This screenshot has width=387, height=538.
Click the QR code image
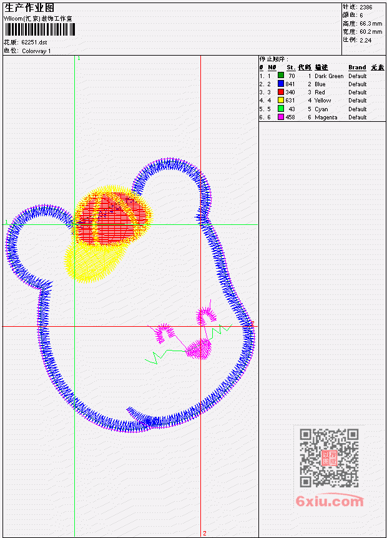point(329,458)
